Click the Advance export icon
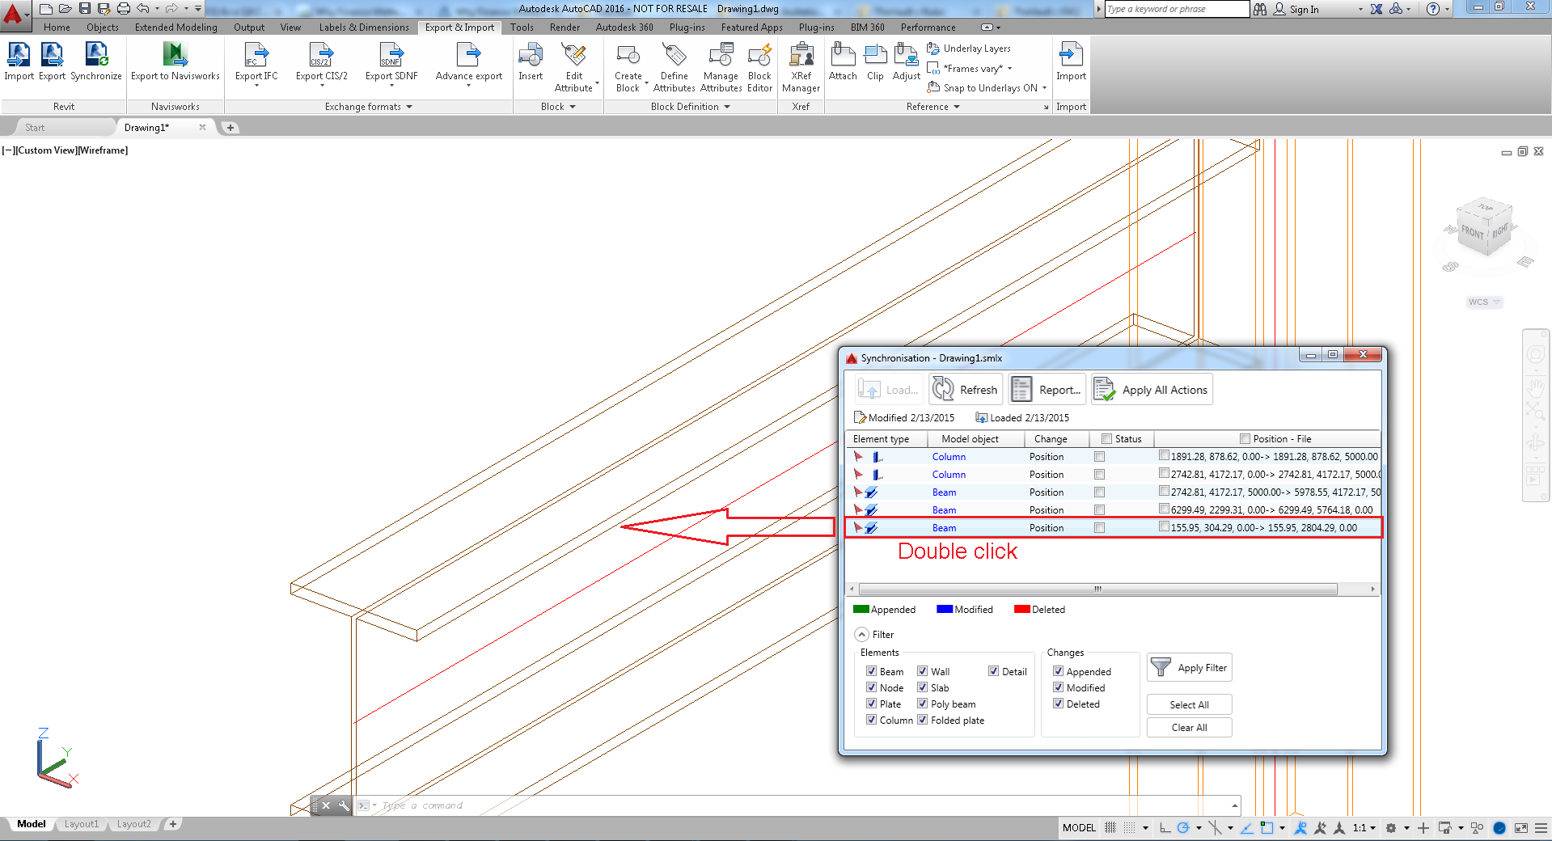Viewport: 1552px width, 841px height. [468, 56]
